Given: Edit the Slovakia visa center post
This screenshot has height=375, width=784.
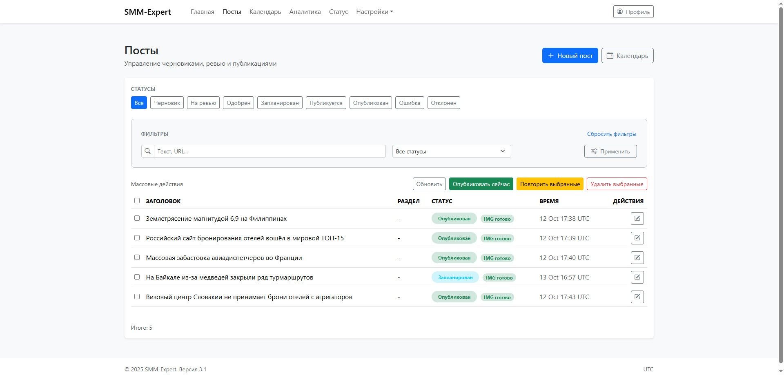Looking at the screenshot, I should (637, 297).
